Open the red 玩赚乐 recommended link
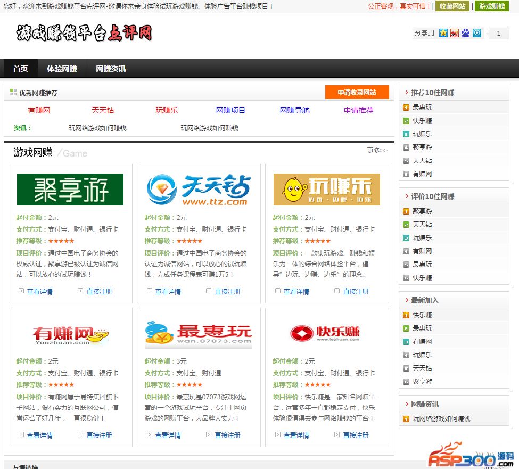The image size is (519, 469). (167, 110)
